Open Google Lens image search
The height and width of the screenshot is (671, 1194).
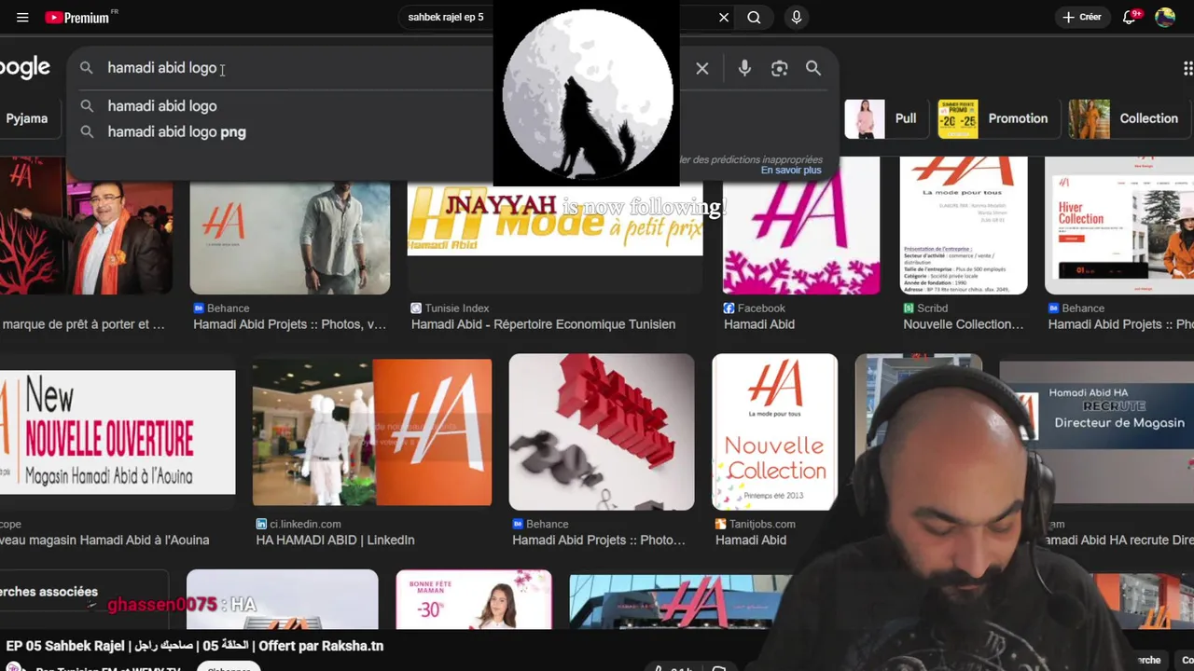[x=779, y=68]
